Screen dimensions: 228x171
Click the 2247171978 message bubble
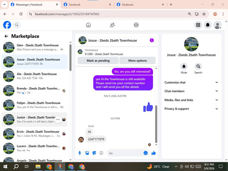96,139
